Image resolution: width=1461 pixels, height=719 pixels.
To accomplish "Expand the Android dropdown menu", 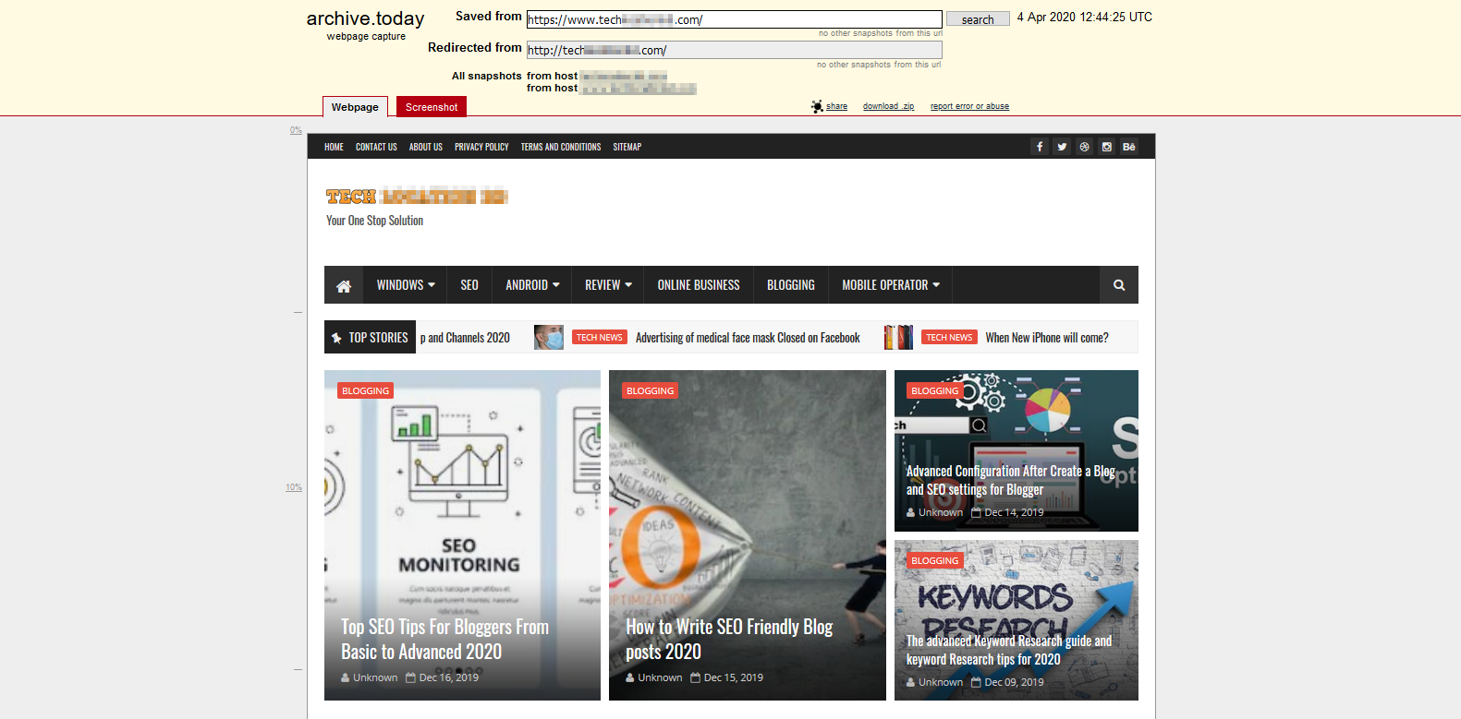I will point(532,285).
